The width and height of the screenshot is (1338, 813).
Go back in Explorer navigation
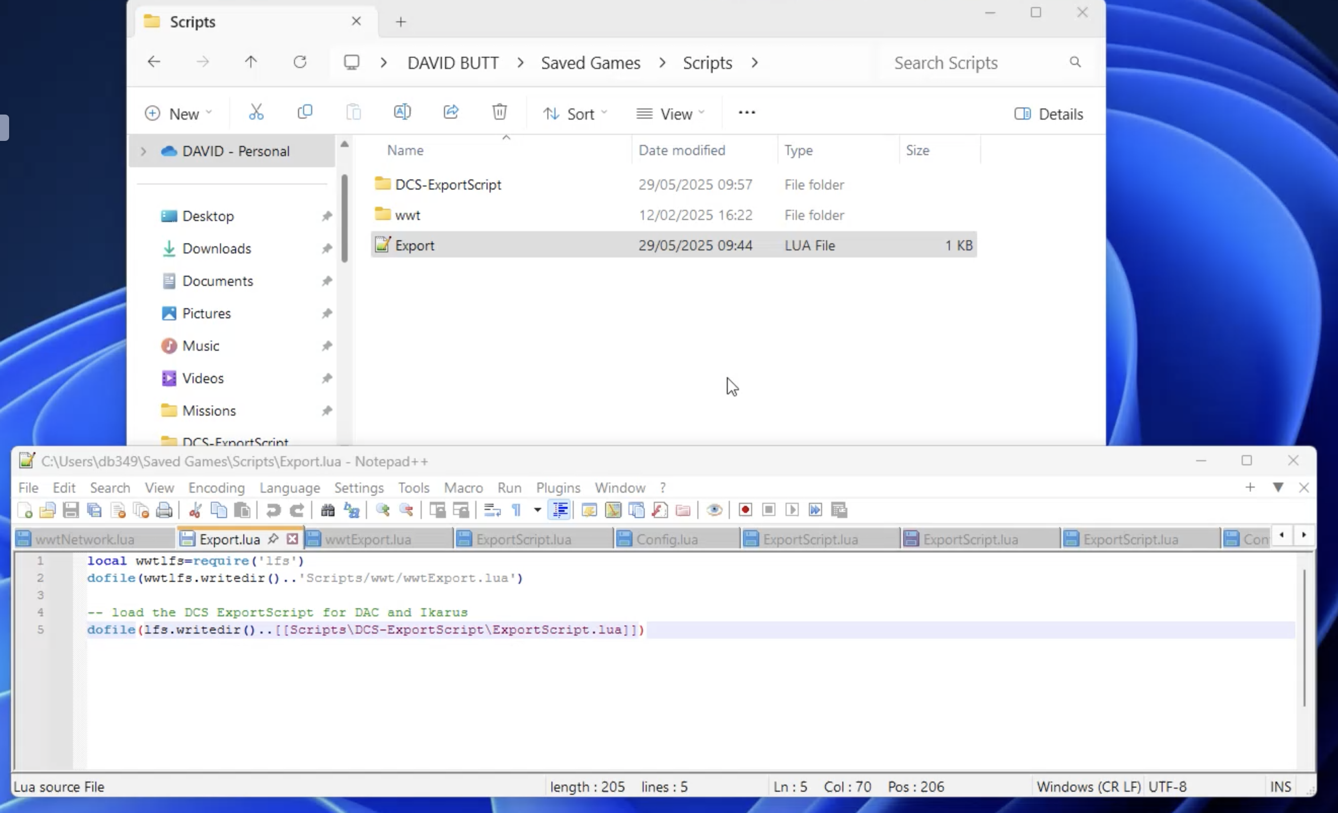click(x=154, y=62)
